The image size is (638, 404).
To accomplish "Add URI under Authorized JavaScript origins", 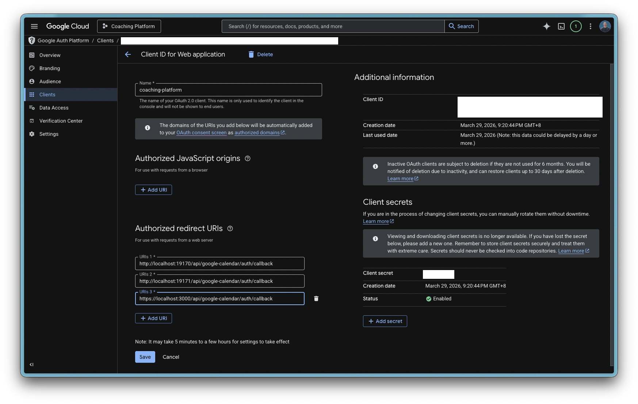I will point(153,190).
